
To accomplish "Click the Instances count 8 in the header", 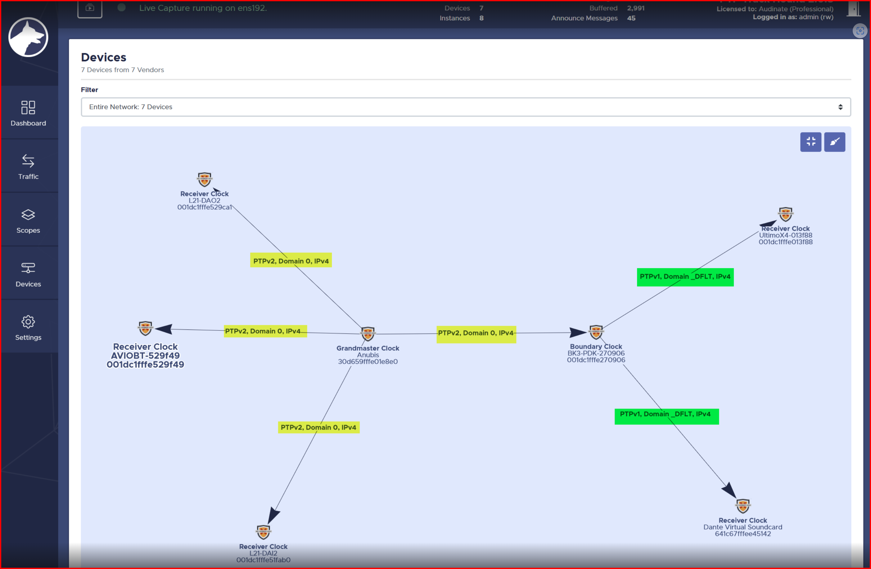I will pos(481,18).
